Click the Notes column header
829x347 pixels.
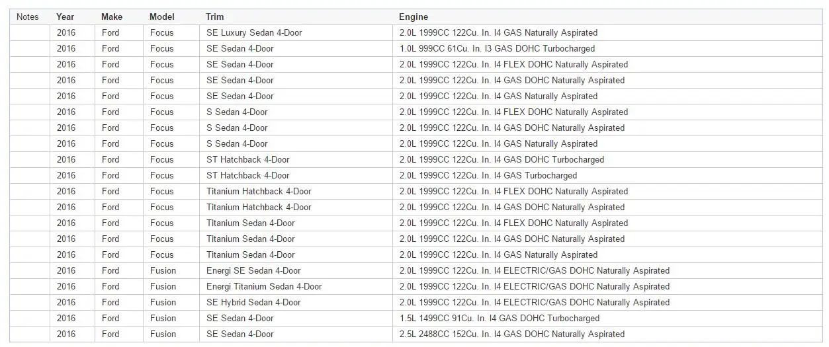tap(28, 17)
